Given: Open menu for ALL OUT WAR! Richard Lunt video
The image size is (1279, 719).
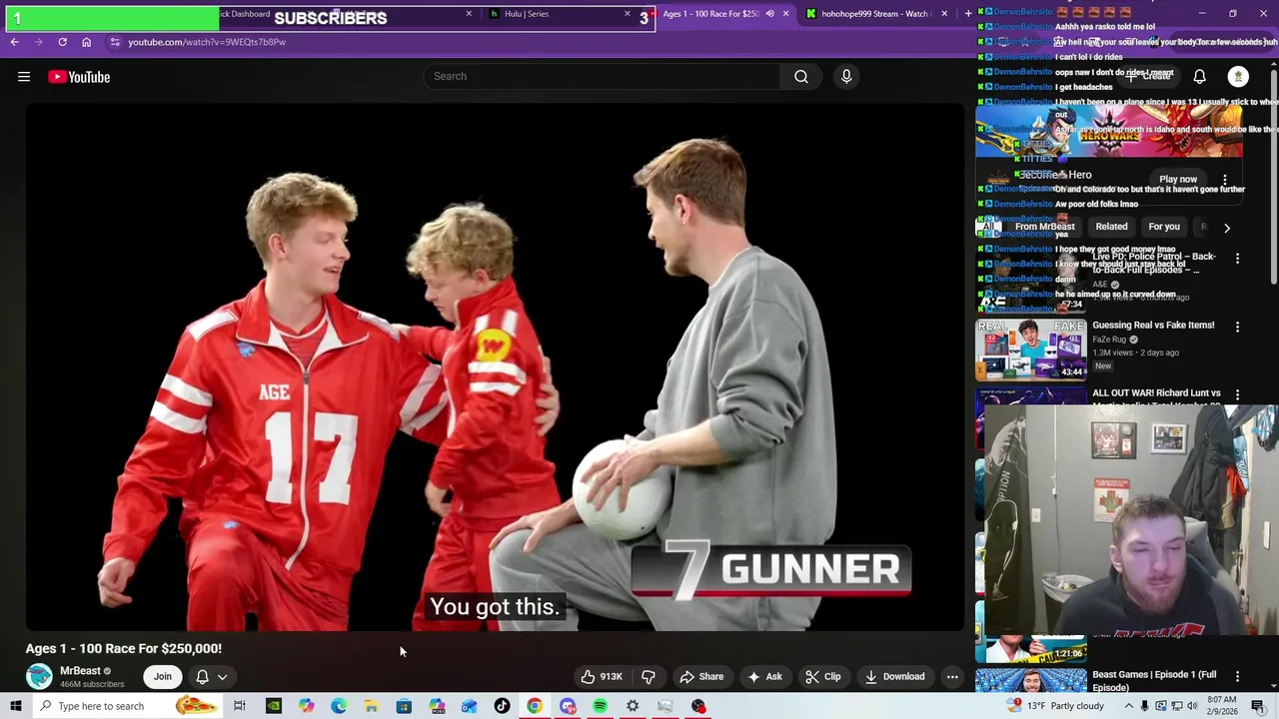Looking at the screenshot, I should pyautogui.click(x=1237, y=395).
